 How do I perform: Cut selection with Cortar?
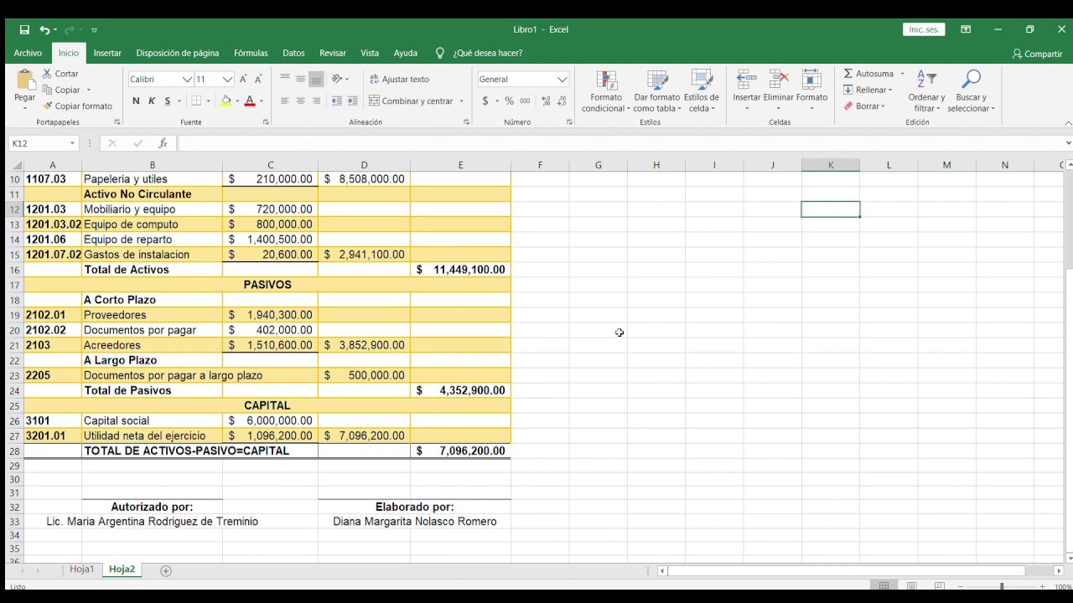click(x=60, y=74)
